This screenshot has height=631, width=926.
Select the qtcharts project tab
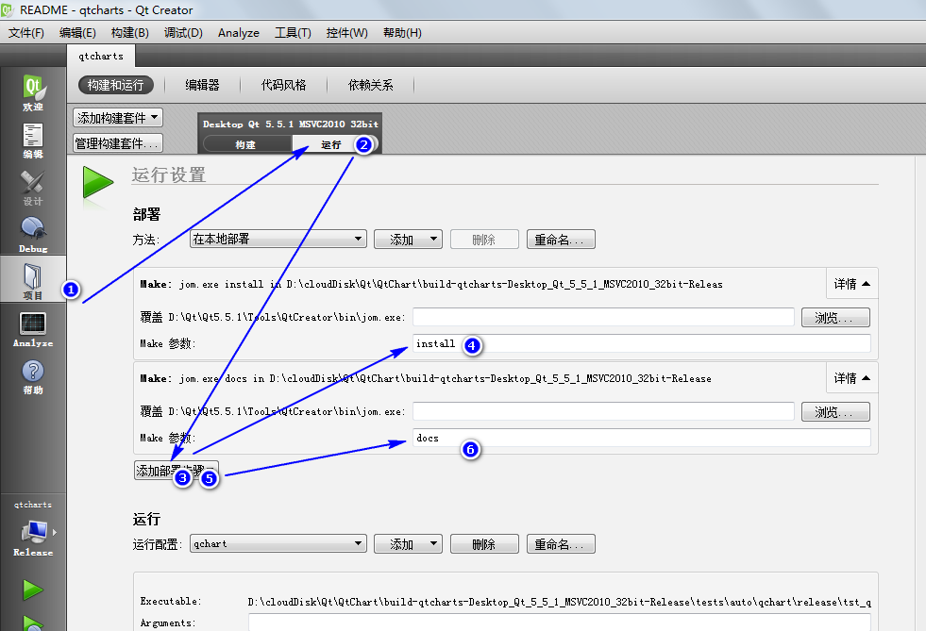(101, 56)
